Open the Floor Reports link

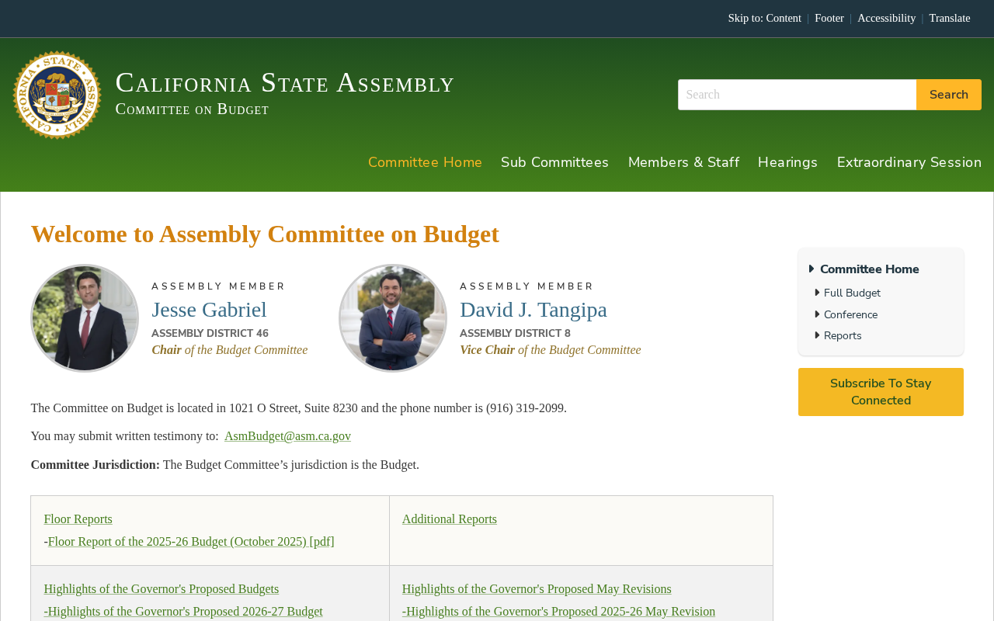click(x=78, y=519)
